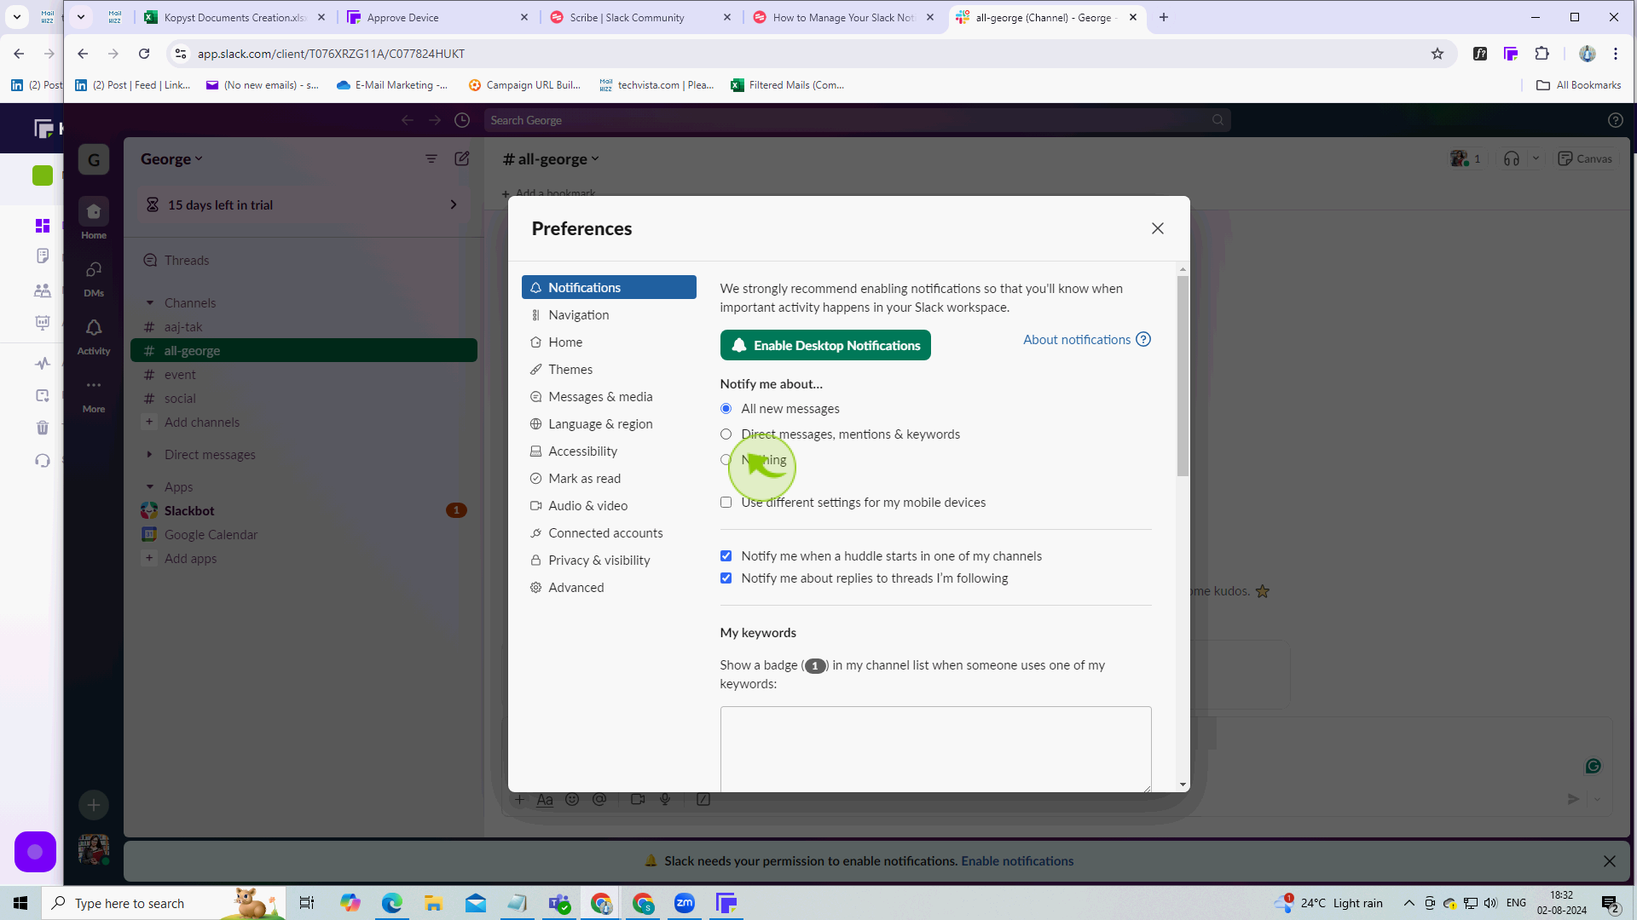This screenshot has width=1637, height=920.
Task: Click the Search George field
Action: [857, 120]
